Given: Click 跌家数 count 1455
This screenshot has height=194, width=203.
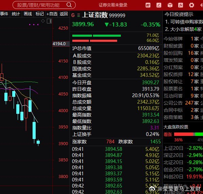Looking at the screenshot, I should click(155, 142).
